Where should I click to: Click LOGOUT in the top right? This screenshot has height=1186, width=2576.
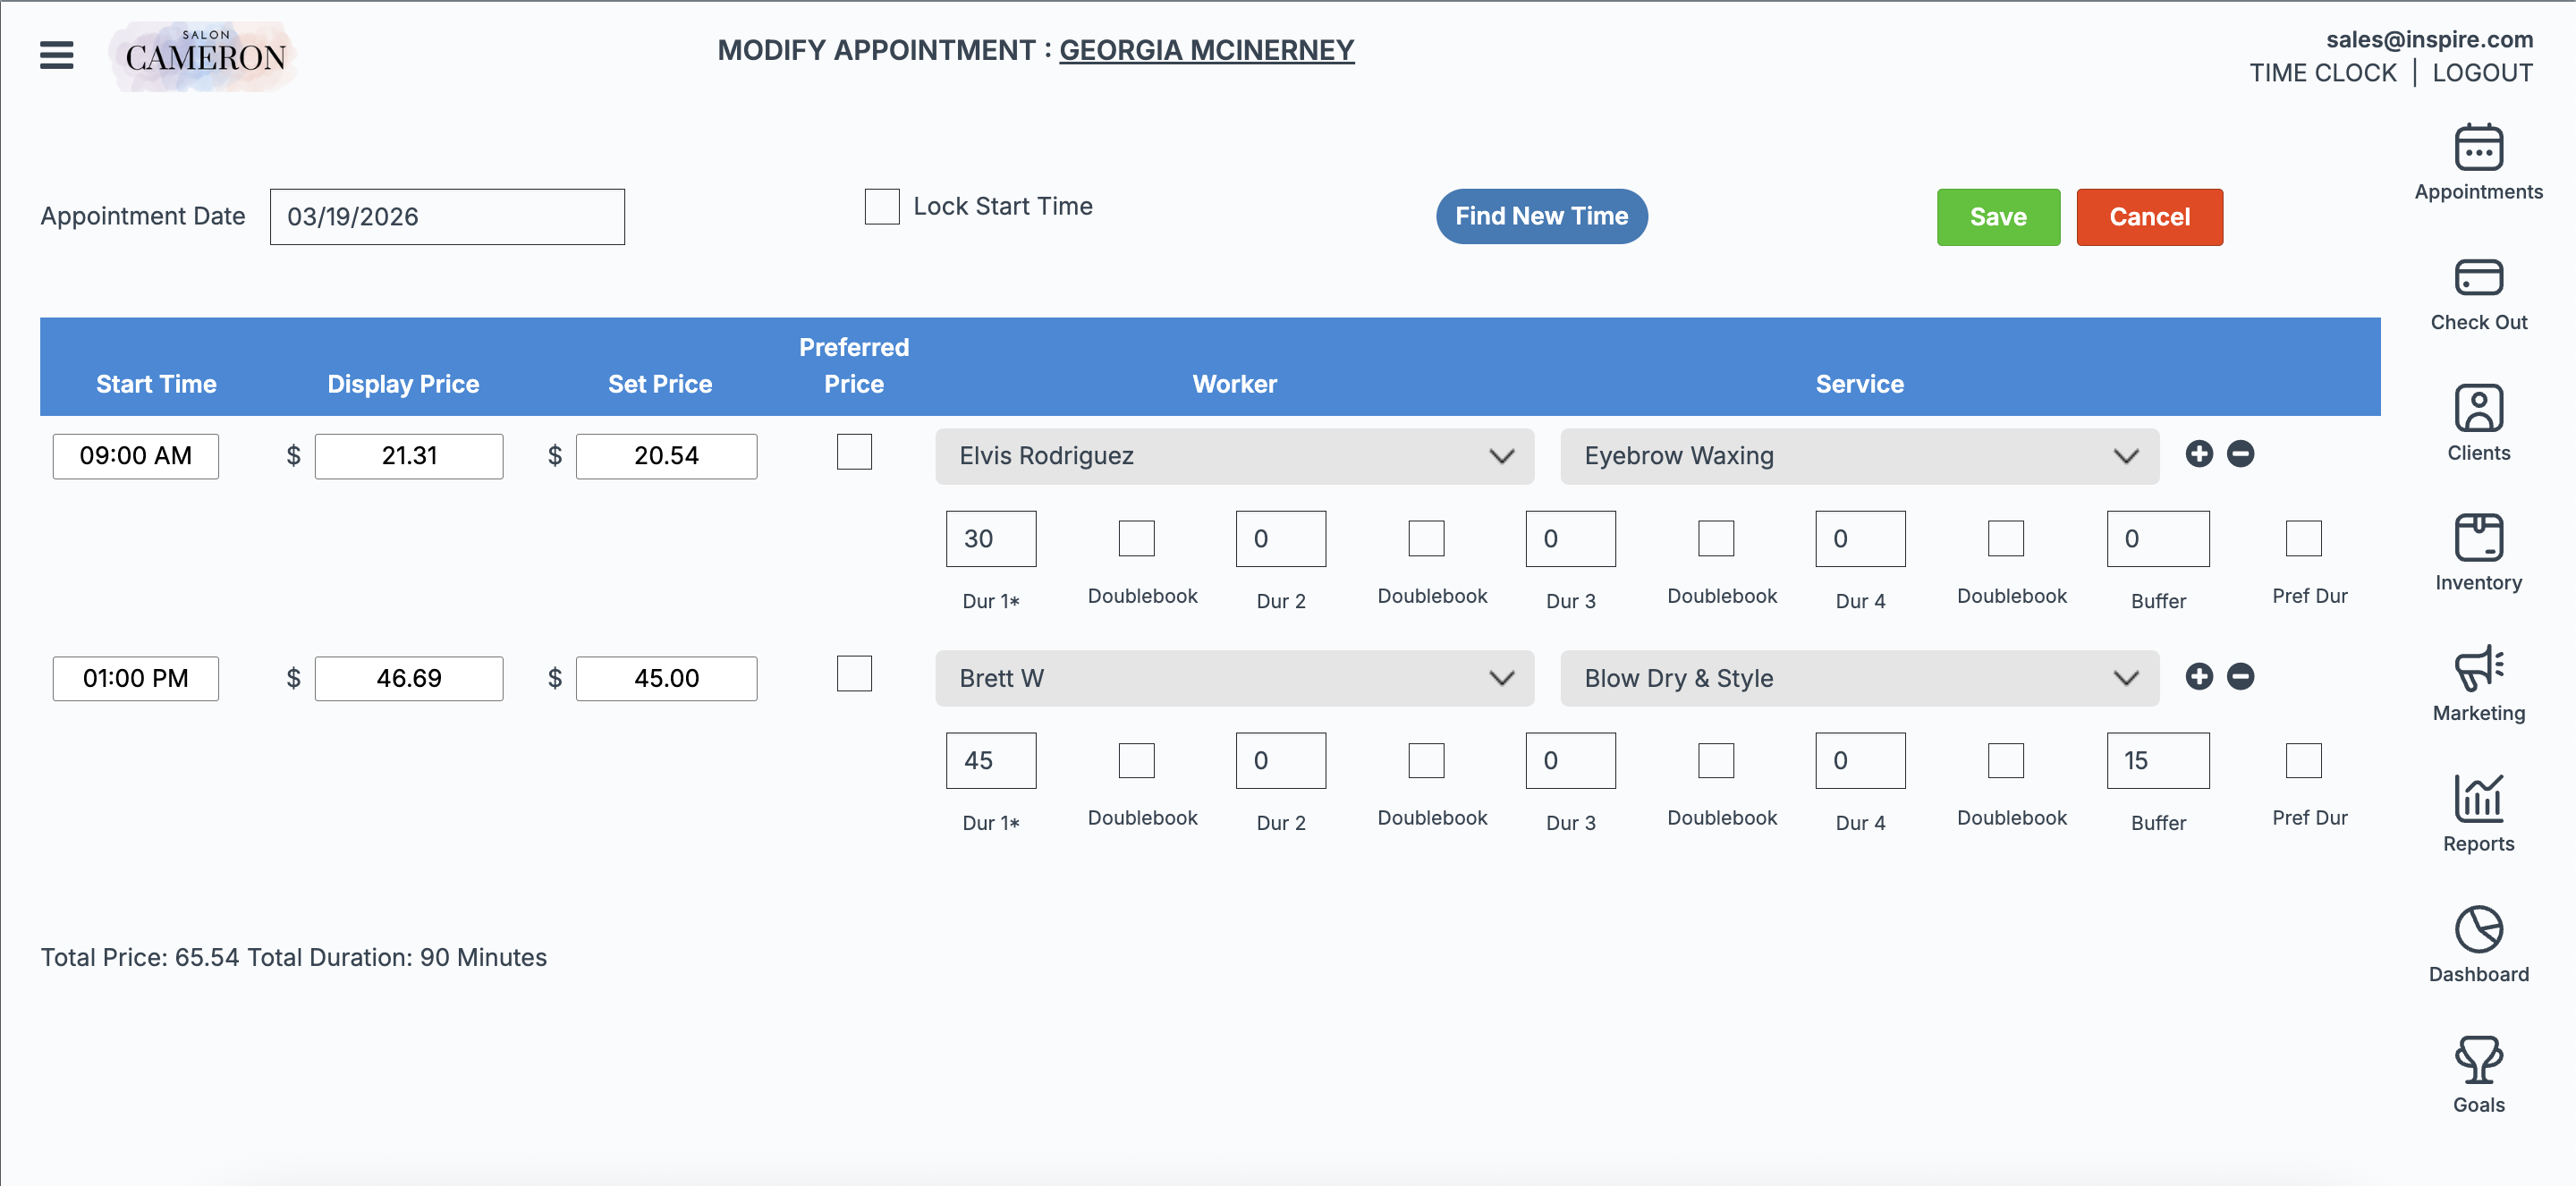click(2482, 73)
